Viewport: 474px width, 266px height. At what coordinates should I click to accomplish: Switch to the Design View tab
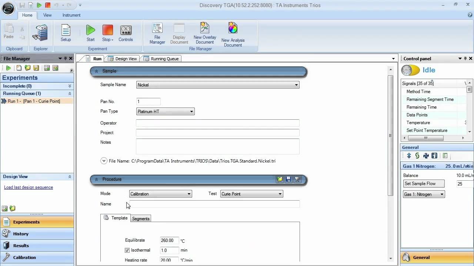coord(123,59)
